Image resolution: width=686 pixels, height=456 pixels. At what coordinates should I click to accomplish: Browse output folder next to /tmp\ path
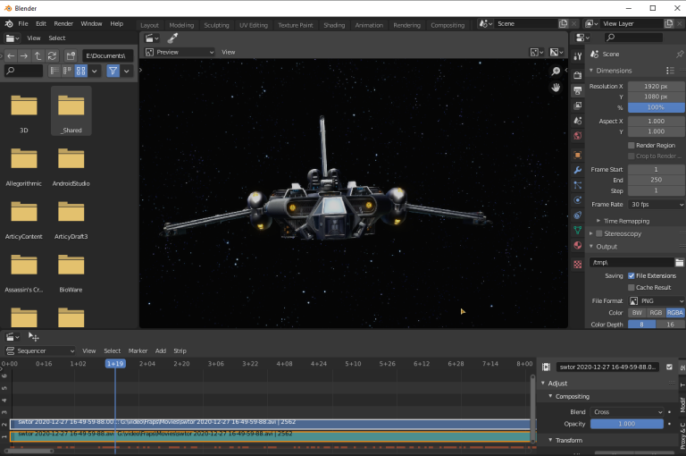click(x=680, y=262)
